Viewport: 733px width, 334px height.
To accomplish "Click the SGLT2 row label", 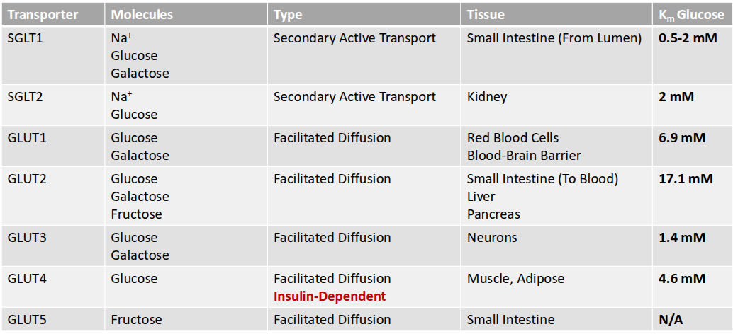I will pyautogui.click(x=26, y=97).
